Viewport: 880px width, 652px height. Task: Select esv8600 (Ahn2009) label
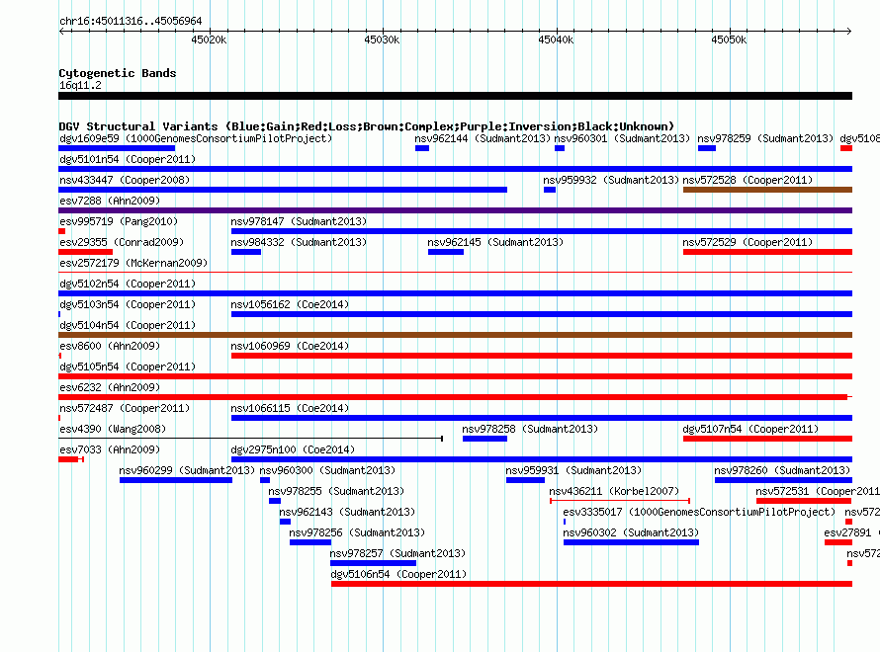[110, 346]
